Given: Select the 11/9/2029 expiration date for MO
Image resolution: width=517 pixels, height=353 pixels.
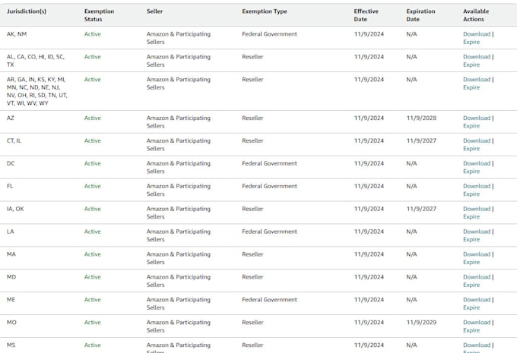Looking at the screenshot, I should [421, 323].
